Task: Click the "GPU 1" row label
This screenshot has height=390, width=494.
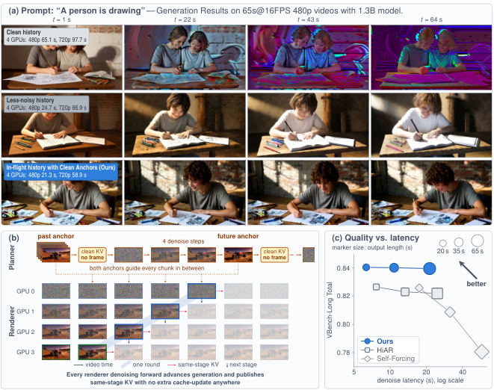Action: pos(25,312)
